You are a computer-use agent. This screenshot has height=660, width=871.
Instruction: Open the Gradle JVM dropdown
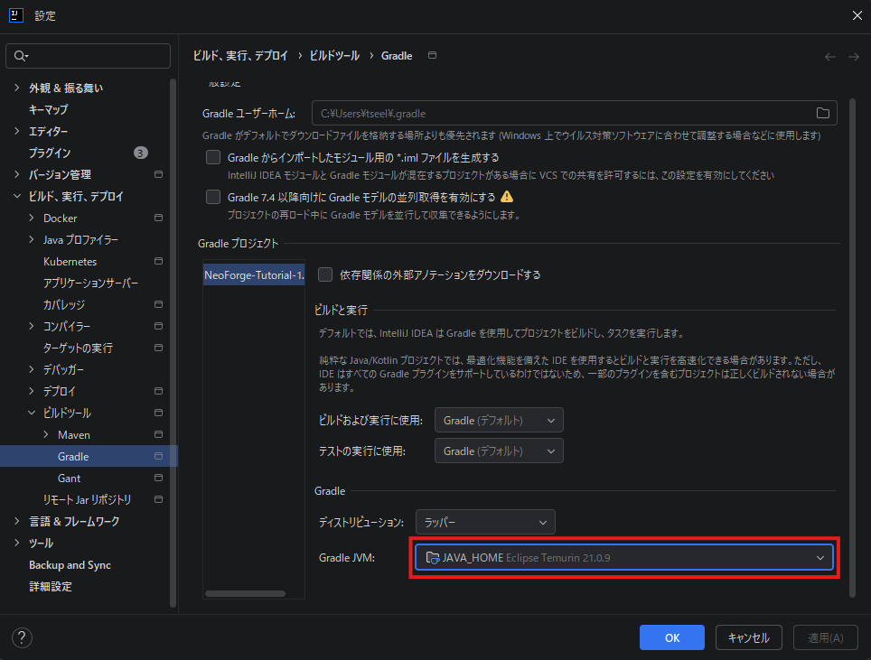(x=625, y=558)
